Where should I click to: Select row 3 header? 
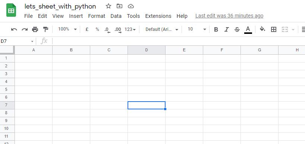pyautogui.click(x=7, y=74)
